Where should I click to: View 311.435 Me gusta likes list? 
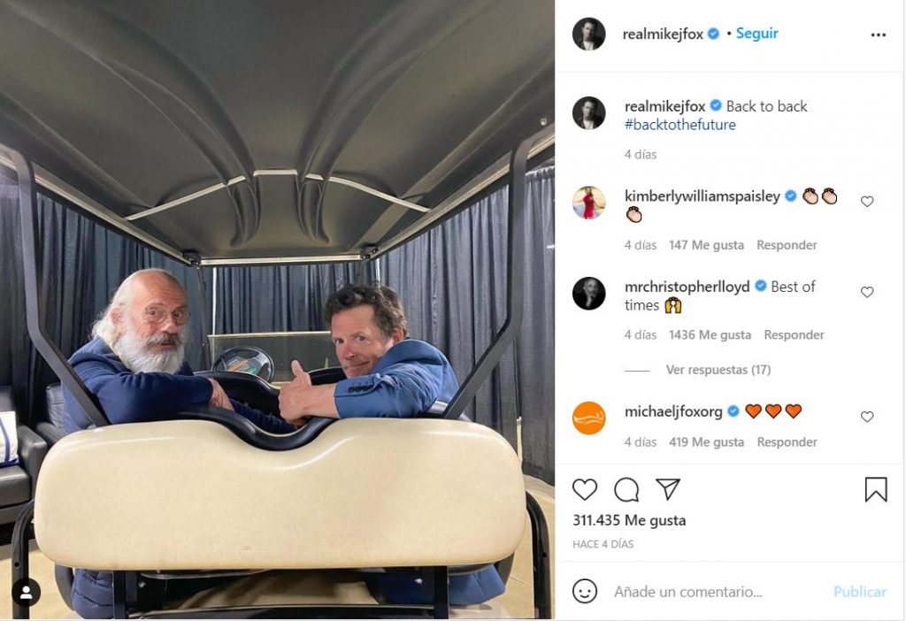pos(629,520)
